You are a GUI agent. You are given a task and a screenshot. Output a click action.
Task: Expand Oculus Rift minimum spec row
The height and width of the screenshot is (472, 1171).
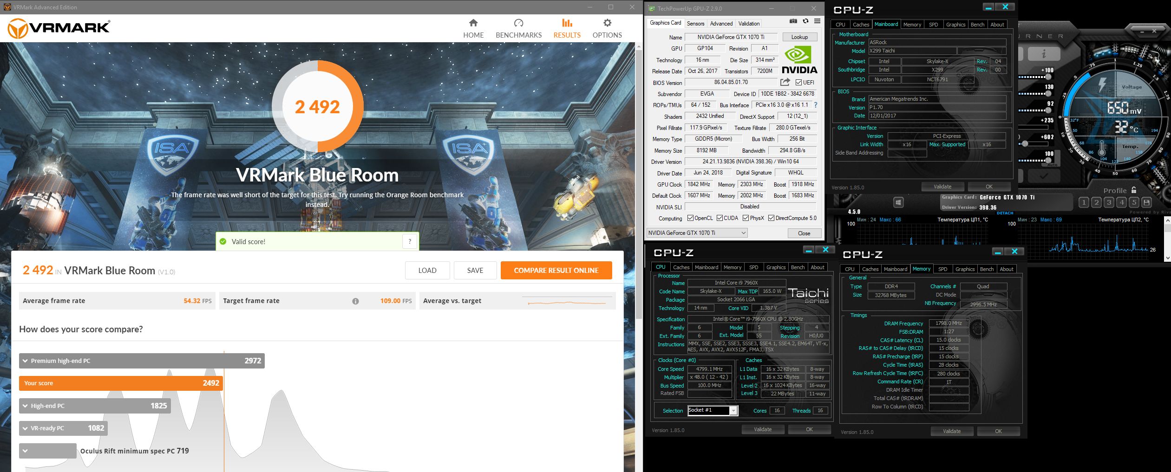click(x=25, y=451)
